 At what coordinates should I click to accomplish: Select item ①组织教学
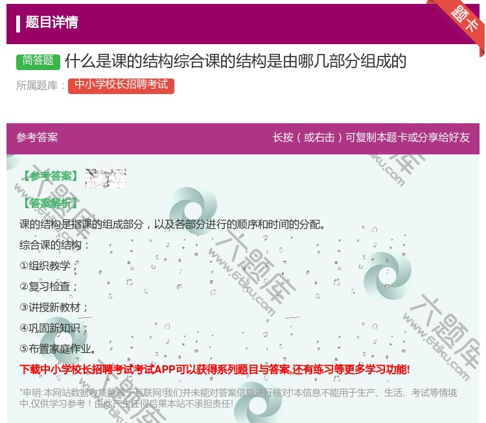click(x=49, y=265)
